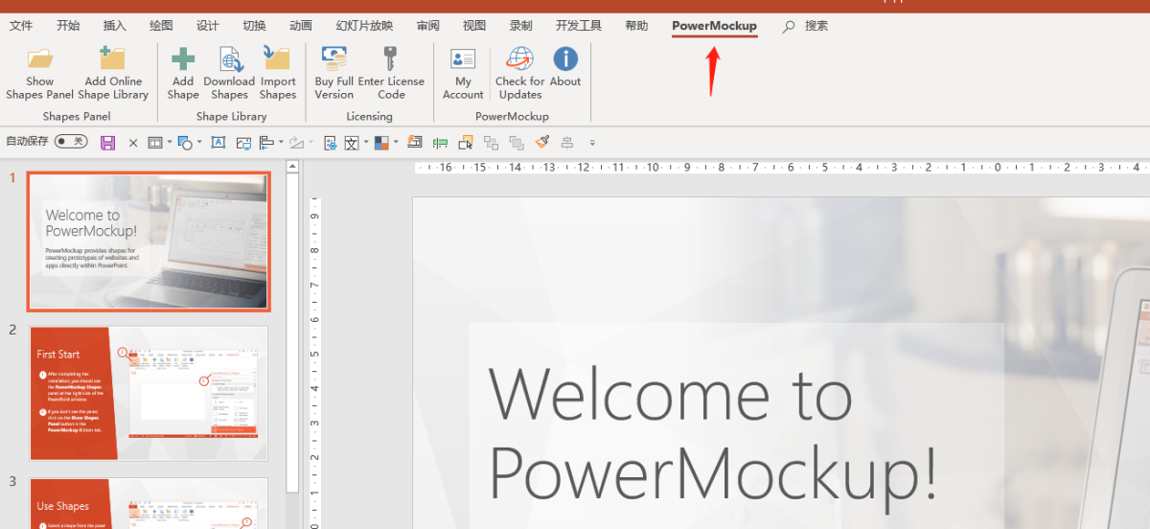Click the orange-blue color theme icon
This screenshot has width=1150, height=529.
tap(380, 143)
